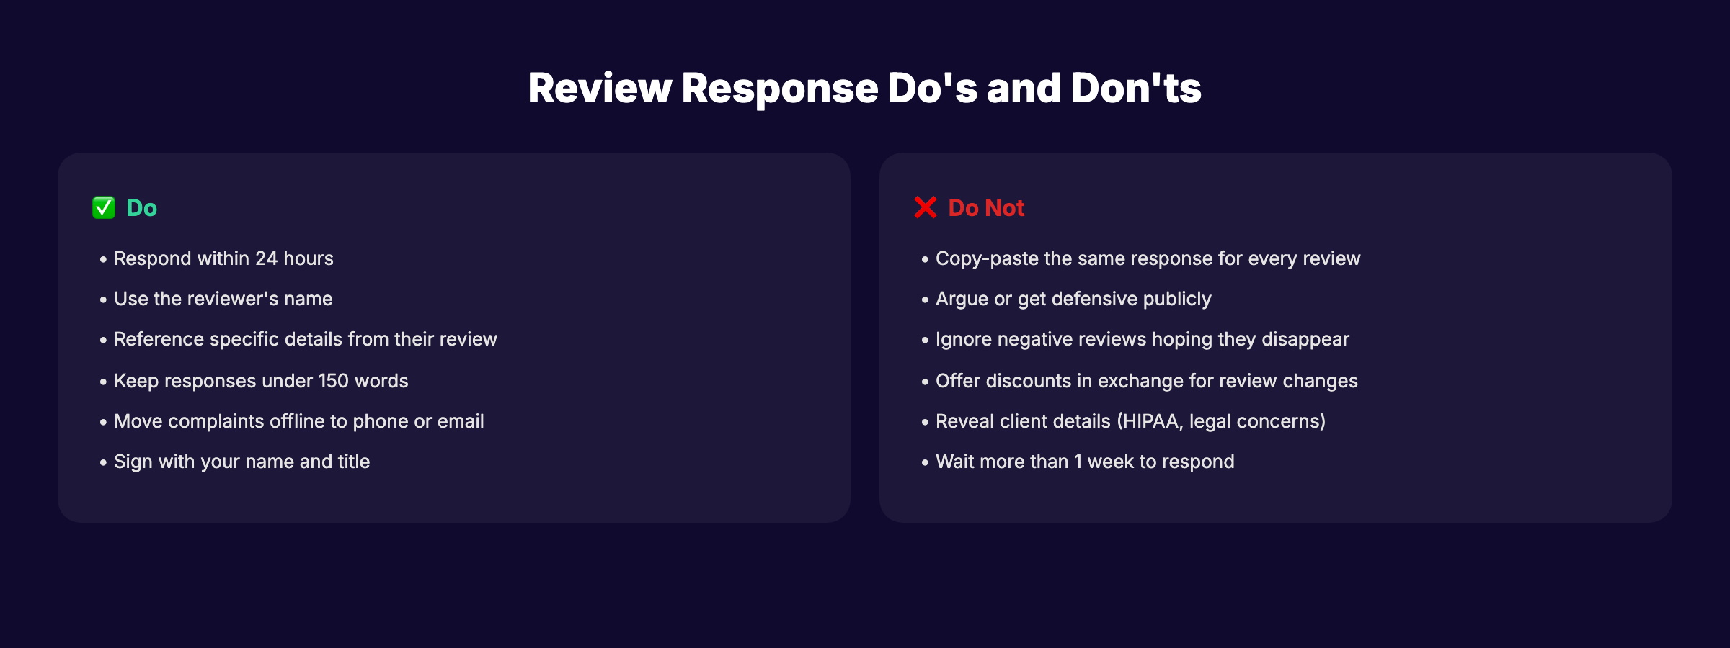This screenshot has width=1730, height=648.
Task: Select 'Reference specific details from their review'
Action: click(305, 339)
